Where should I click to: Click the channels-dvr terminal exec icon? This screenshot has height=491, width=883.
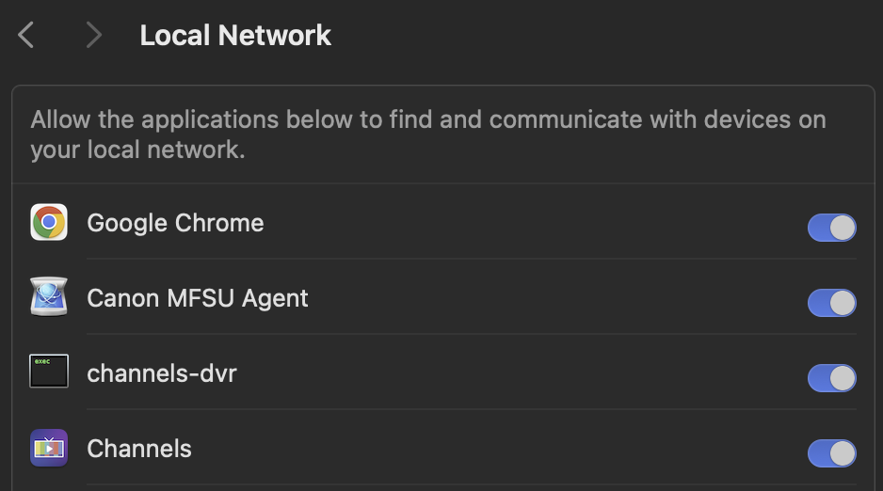click(x=49, y=372)
